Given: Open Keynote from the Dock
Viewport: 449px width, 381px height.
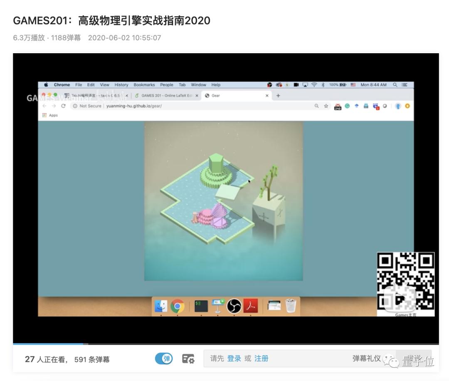Looking at the screenshot, I should coord(218,306).
